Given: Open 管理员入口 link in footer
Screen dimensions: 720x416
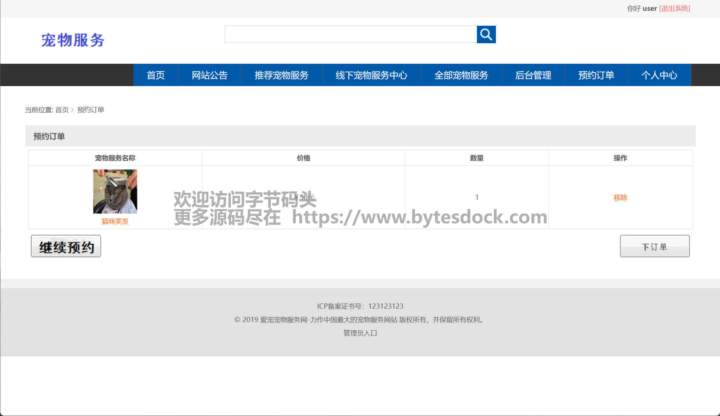Looking at the screenshot, I should pyautogui.click(x=360, y=333).
